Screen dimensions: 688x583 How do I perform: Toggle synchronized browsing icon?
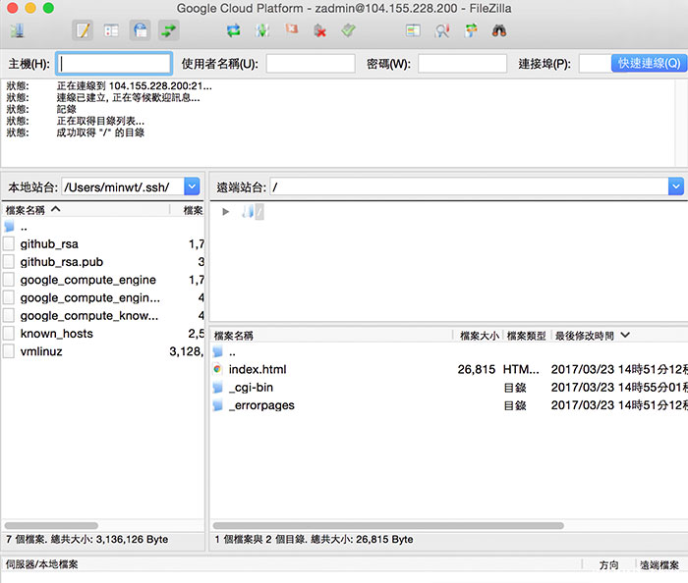471,30
